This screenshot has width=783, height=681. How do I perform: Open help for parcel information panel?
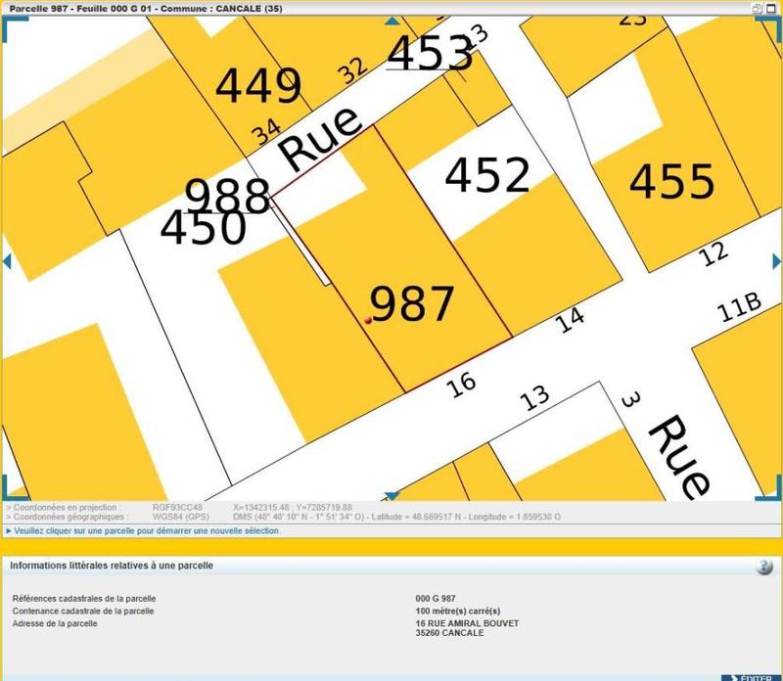[x=764, y=567]
